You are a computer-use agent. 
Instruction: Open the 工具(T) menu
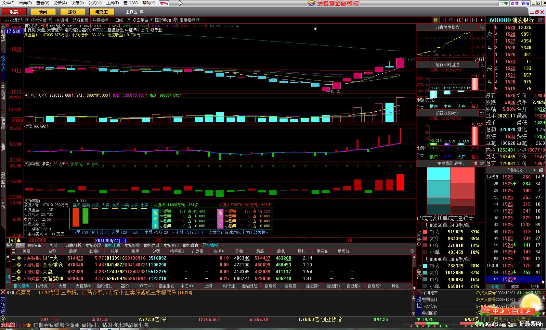(112, 3)
